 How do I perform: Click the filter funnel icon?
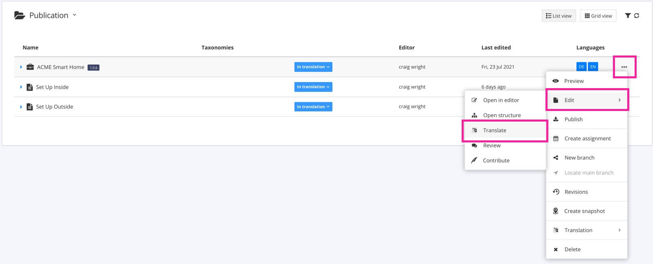(x=627, y=16)
